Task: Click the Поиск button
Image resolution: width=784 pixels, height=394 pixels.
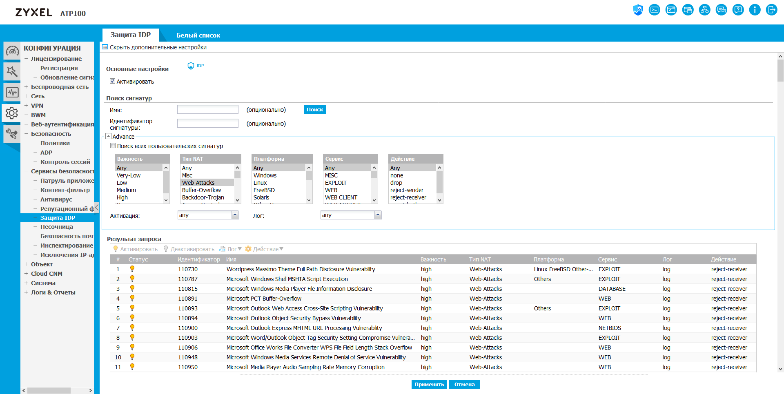Action: (x=314, y=109)
